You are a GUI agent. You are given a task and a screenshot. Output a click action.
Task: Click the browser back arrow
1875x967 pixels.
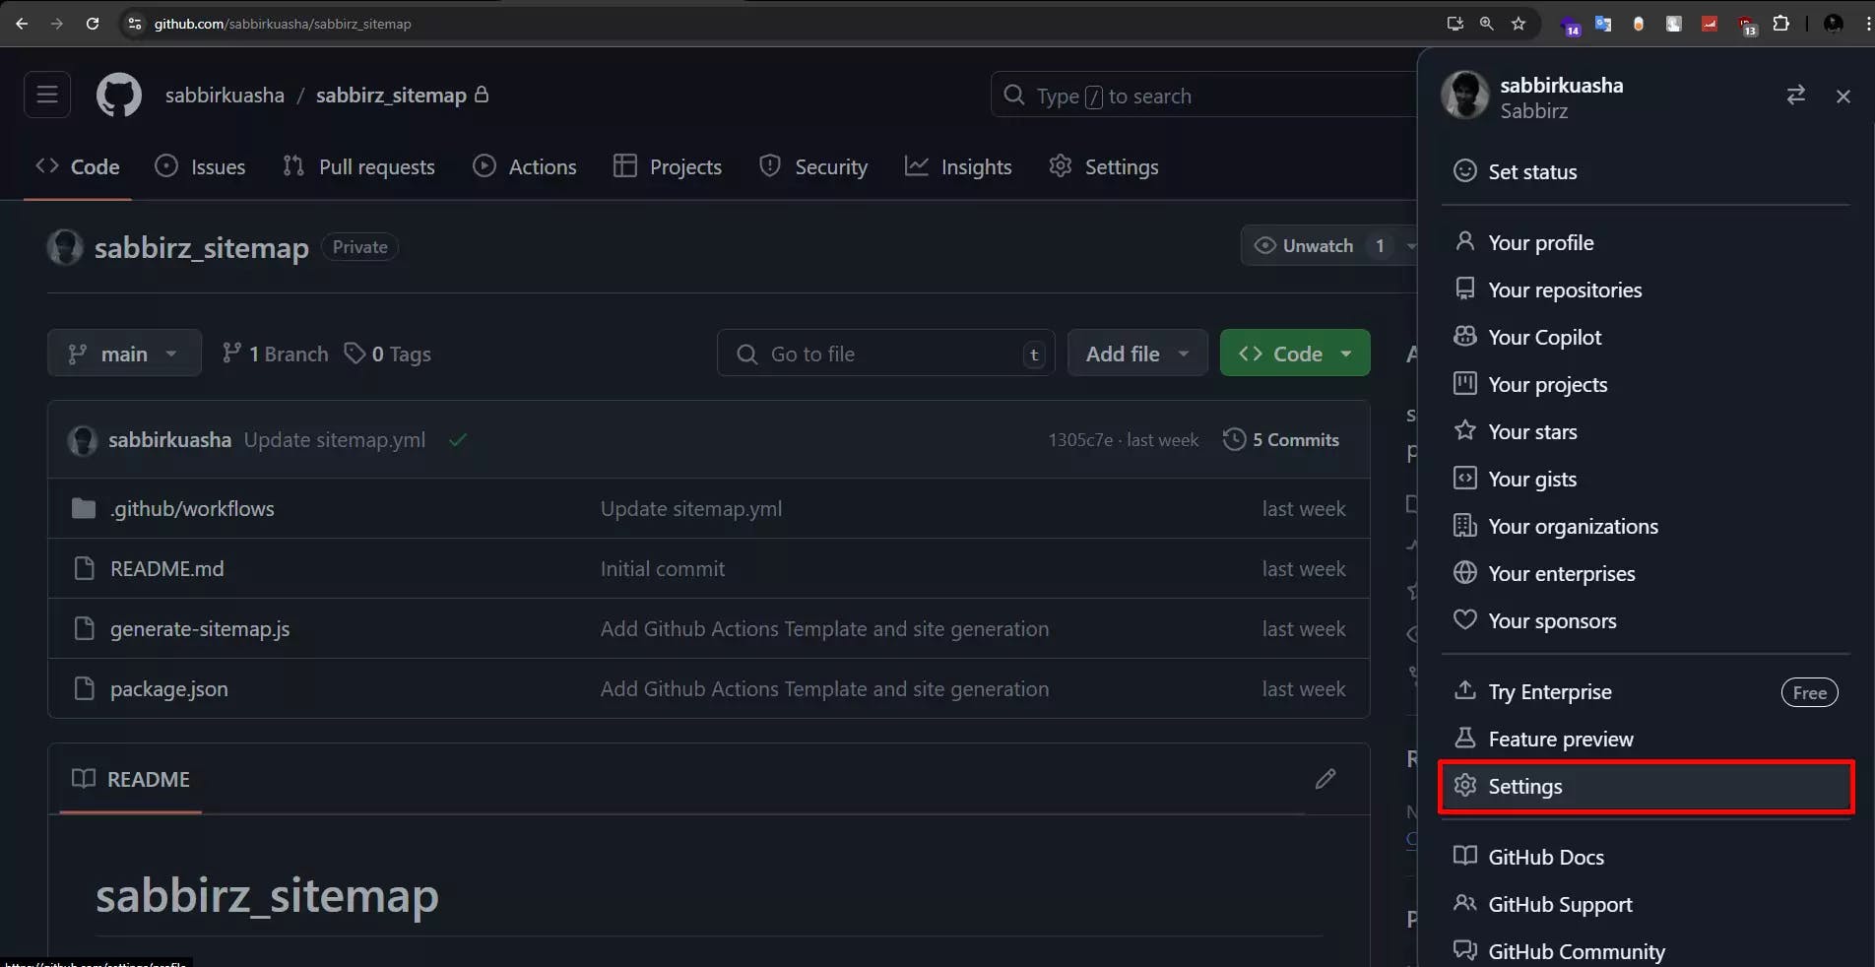pos(22,24)
